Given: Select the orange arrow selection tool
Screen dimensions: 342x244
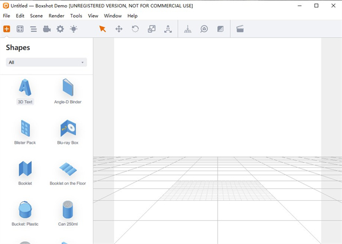Looking at the screenshot, I should point(103,29).
